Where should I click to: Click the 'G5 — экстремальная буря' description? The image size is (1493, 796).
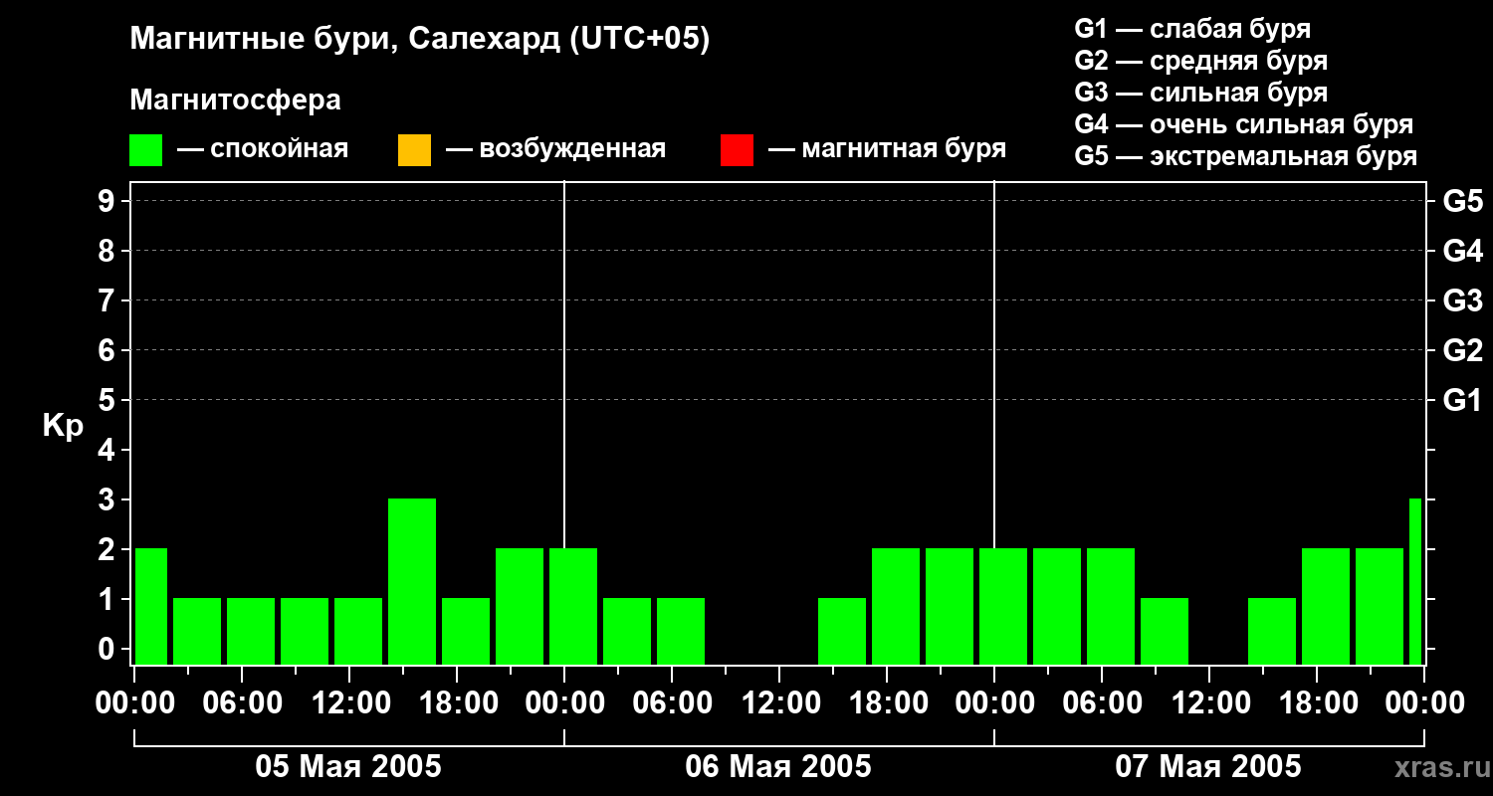(1245, 156)
